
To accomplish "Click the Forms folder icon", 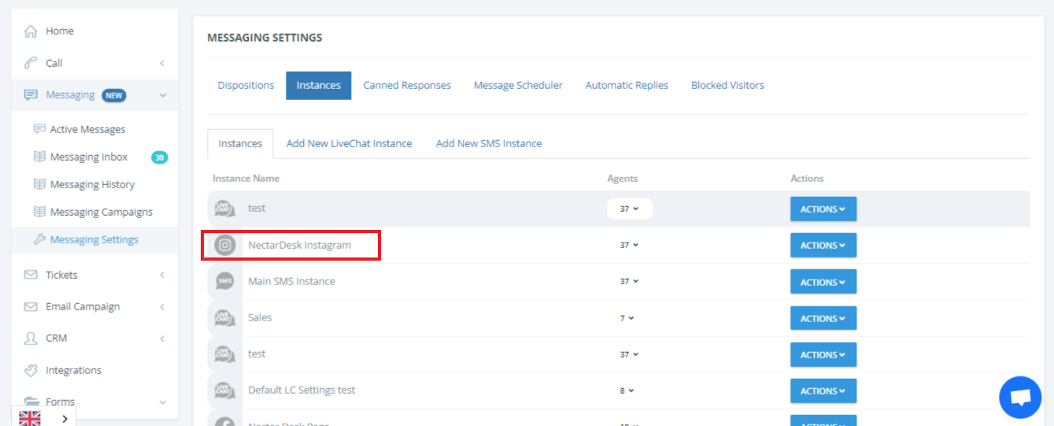I will pos(31,402).
